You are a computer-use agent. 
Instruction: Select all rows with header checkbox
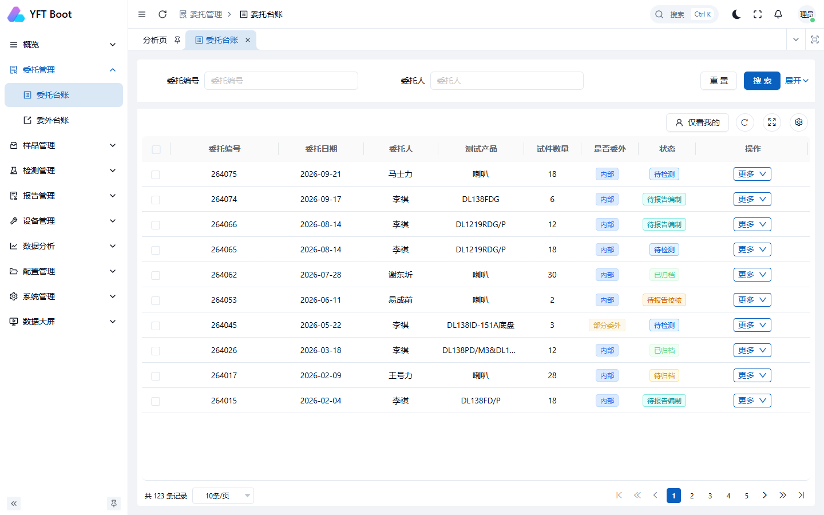tap(156, 149)
